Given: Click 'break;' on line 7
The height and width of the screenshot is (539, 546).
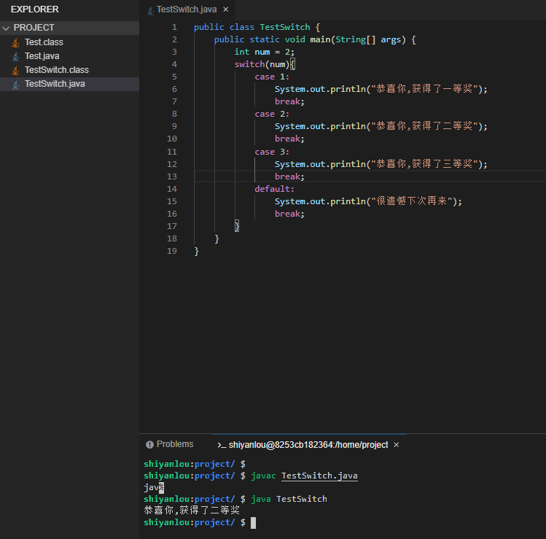Looking at the screenshot, I should [x=289, y=101].
